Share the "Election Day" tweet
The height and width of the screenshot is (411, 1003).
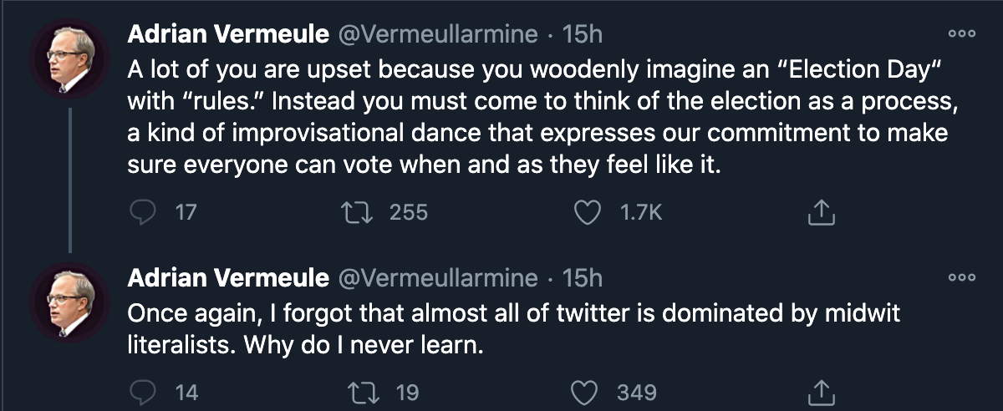pos(821,213)
